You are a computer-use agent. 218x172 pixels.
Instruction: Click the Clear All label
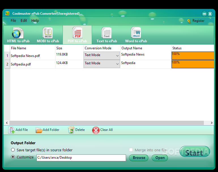click(x=106, y=130)
